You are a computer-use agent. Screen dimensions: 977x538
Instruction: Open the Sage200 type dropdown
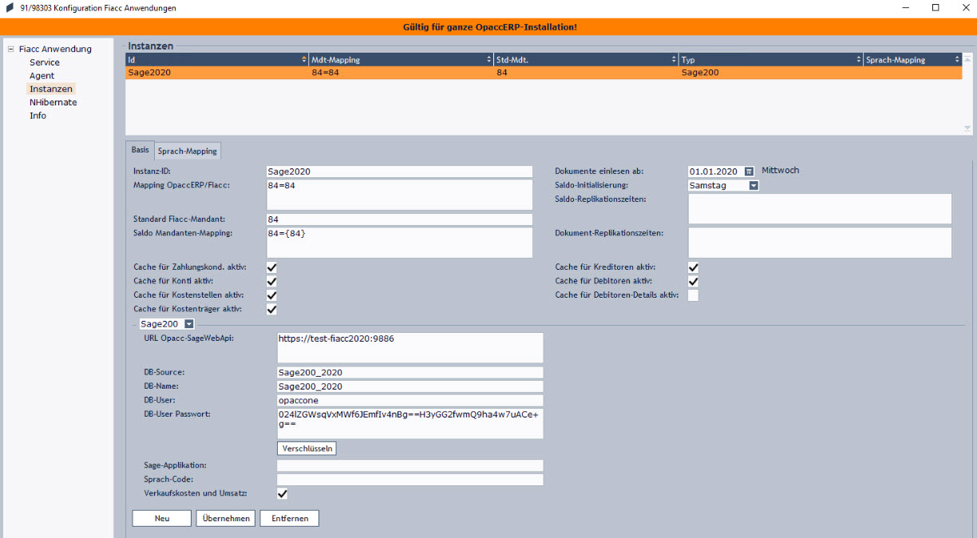(189, 324)
